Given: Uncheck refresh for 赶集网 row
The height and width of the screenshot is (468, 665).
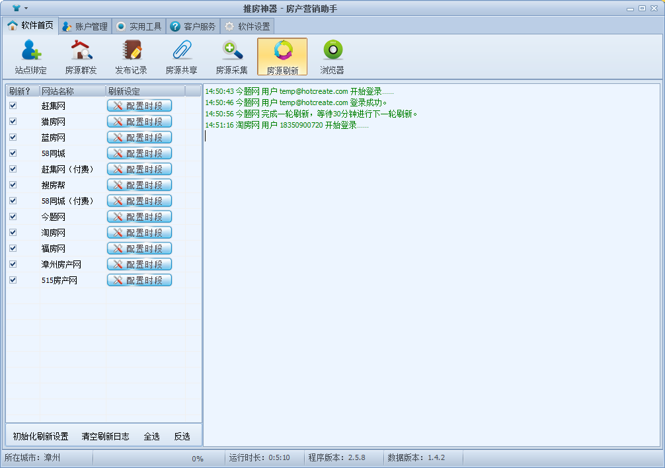Looking at the screenshot, I should pyautogui.click(x=13, y=106).
